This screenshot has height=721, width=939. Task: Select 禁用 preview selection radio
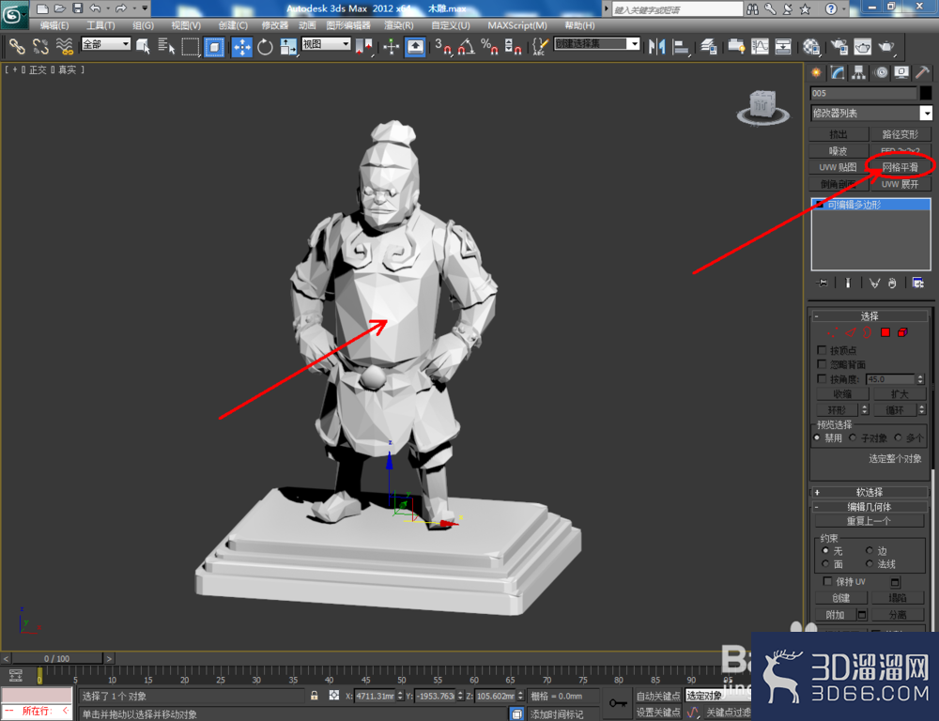[817, 437]
